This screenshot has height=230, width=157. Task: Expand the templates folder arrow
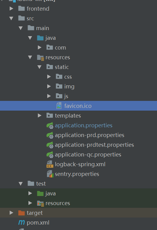39,115
